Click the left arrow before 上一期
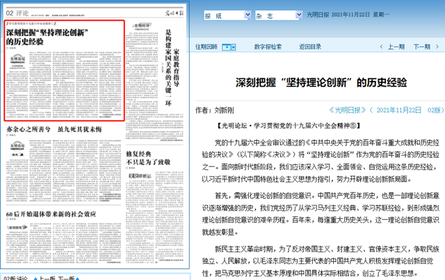The height and width of the screenshot is (280, 445). (x=382, y=47)
